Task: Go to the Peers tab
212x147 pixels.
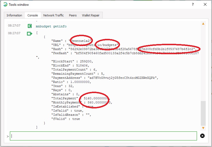Action: [x=73, y=15]
